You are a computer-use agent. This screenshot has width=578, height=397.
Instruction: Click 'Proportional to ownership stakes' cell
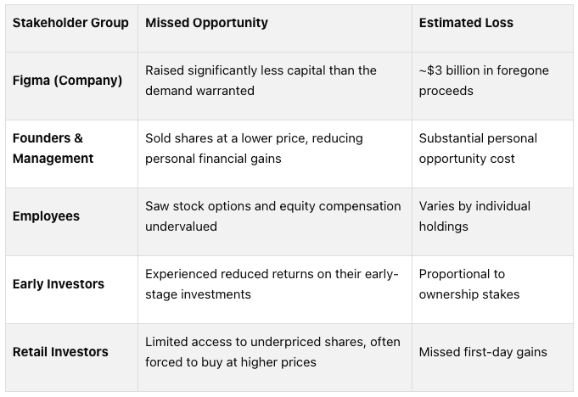click(469, 284)
